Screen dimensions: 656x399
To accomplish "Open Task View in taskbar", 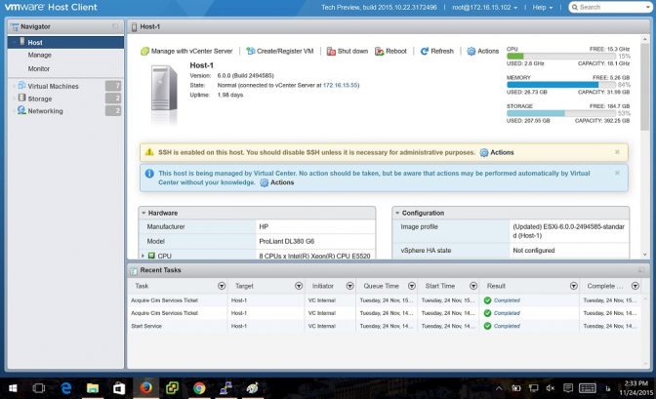I will click(39, 388).
